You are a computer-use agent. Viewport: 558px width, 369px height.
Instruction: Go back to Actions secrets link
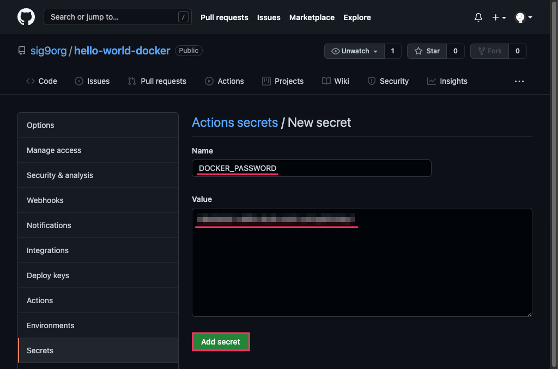tap(235, 122)
